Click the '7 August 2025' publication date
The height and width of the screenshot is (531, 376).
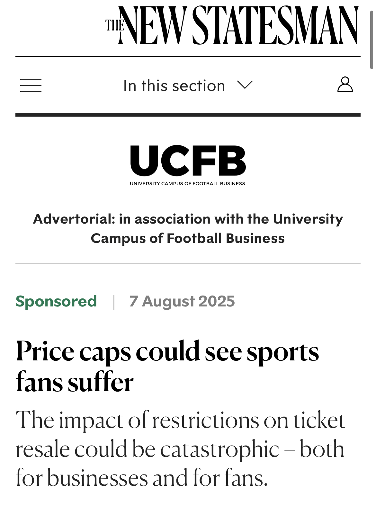(x=182, y=301)
